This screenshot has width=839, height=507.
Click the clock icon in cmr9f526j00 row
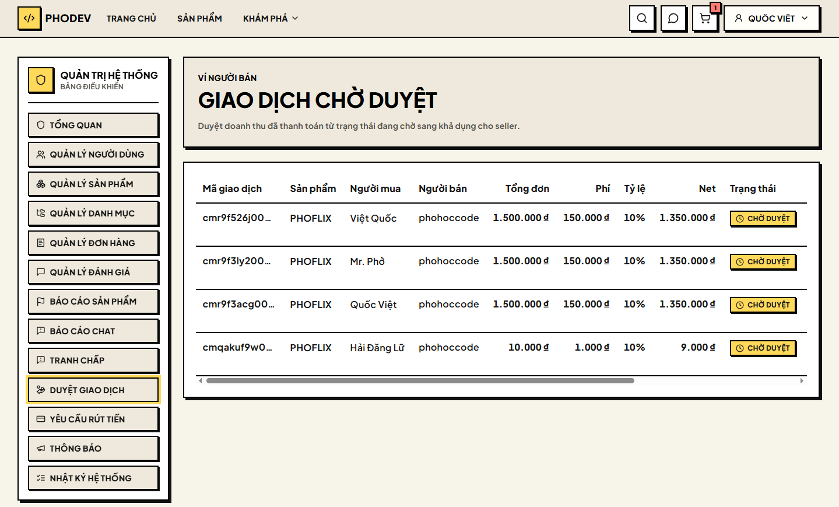740,219
